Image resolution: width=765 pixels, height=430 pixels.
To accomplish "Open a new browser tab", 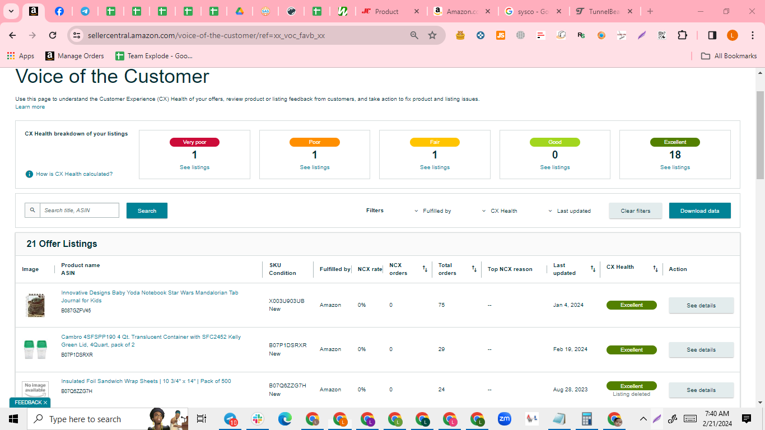I will (x=650, y=11).
